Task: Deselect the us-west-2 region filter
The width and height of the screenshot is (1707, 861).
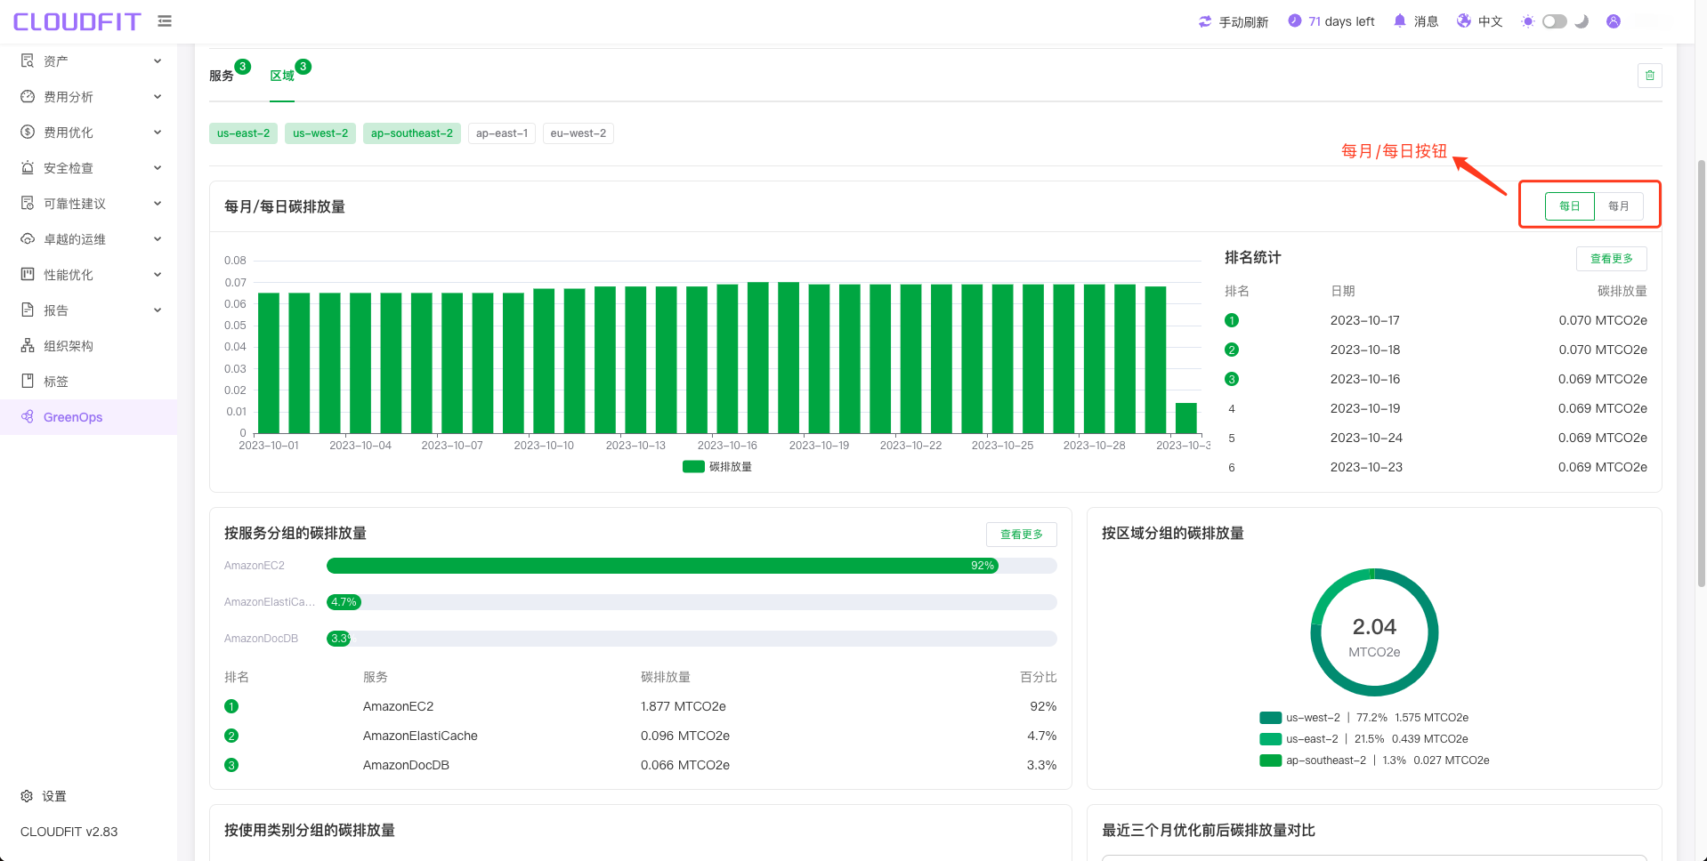Action: [320, 133]
